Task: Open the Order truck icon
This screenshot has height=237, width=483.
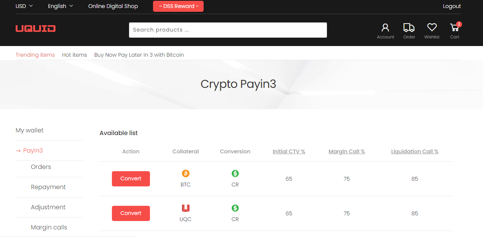Action: click(x=409, y=27)
